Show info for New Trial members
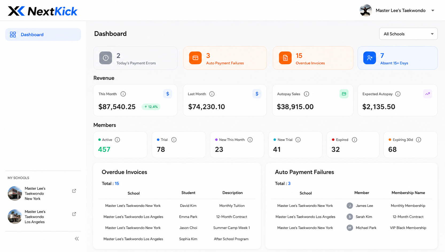445x252 pixels. pyautogui.click(x=298, y=140)
